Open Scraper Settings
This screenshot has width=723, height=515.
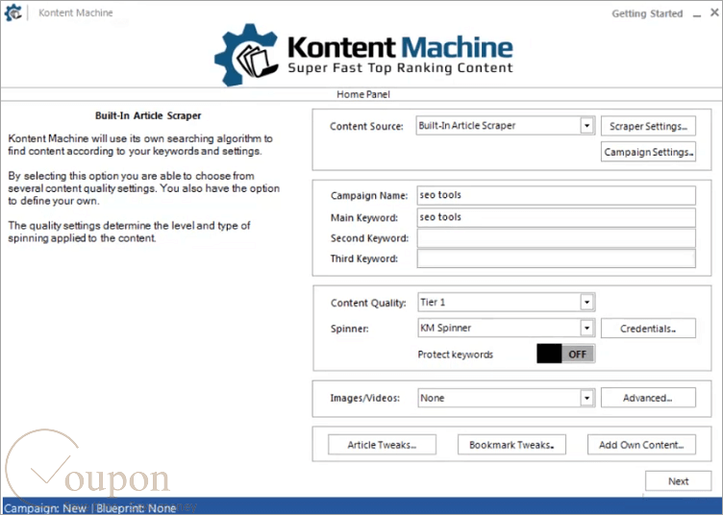648,126
